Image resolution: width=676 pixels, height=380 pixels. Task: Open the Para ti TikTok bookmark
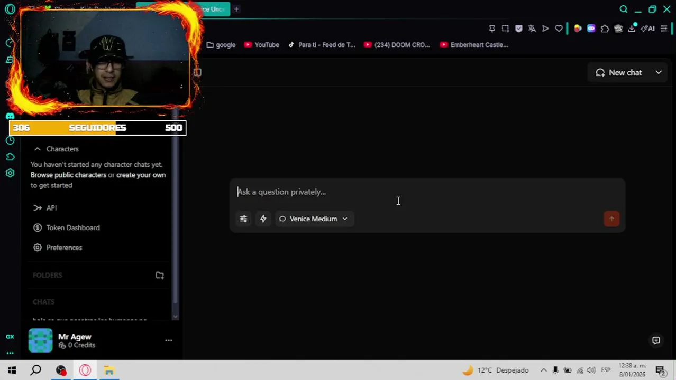coord(322,45)
